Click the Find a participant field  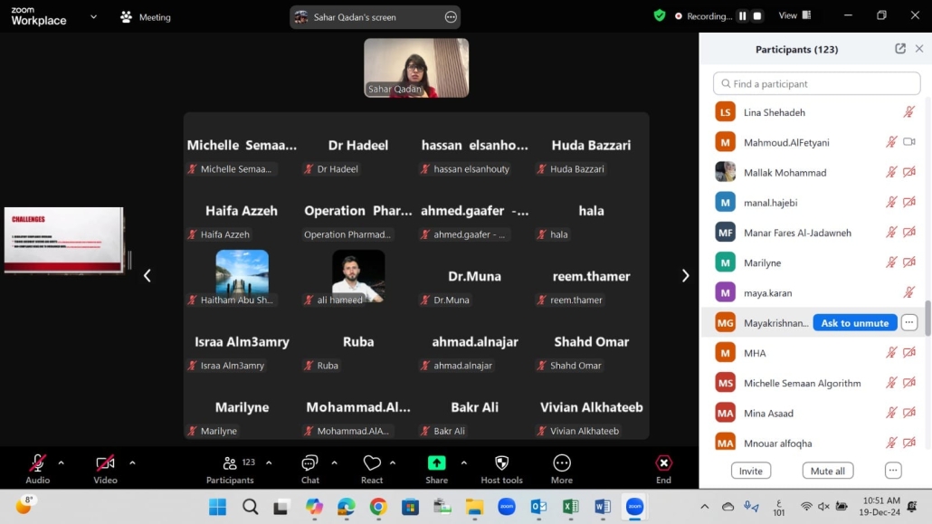click(817, 83)
